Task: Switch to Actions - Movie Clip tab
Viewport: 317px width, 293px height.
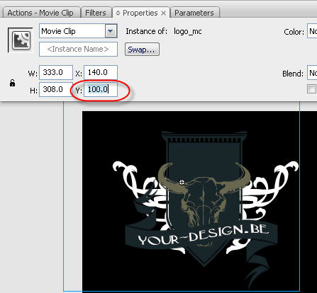Action: 40,13
